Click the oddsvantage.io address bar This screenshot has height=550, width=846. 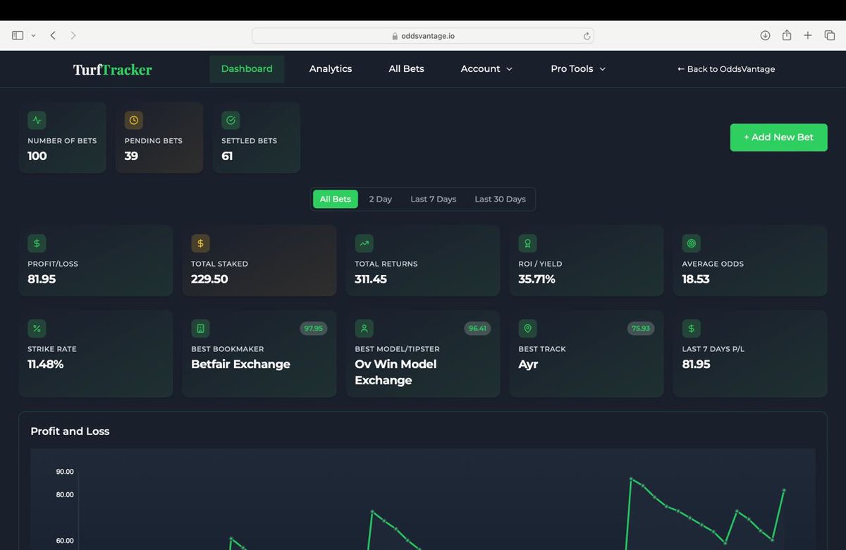click(423, 36)
